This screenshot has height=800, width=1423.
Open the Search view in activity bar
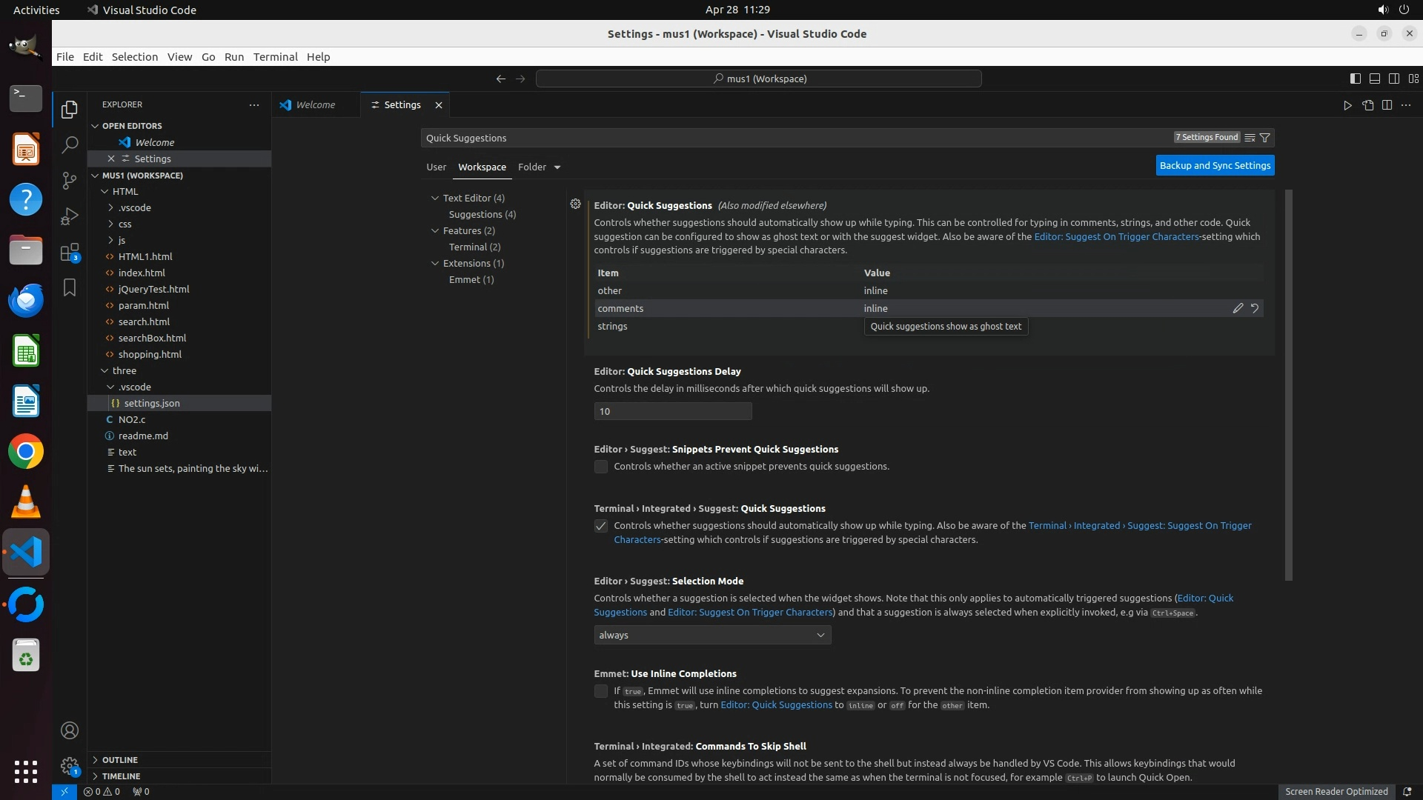(70, 144)
